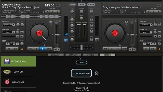Click the right deck BPM button
Image resolution: width=163 pixels, height=92 pixels.
[x=159, y=5]
